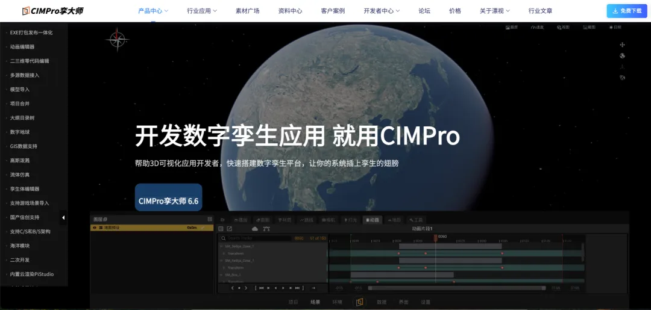Open the 速度 speed gauge setting
Image resolution: width=651 pixels, height=310 pixels.
537,27
